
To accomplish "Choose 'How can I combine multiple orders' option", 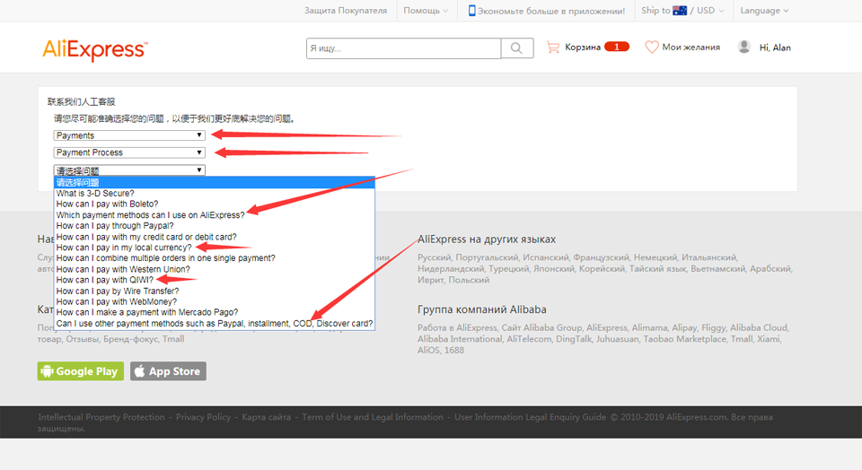I will pyautogui.click(x=215, y=258).
